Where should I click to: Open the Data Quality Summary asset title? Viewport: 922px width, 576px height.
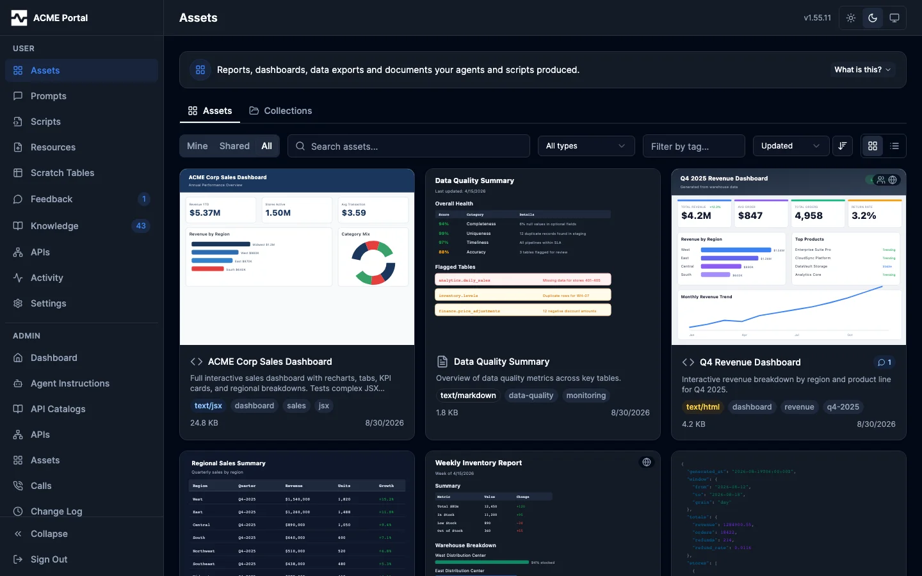501,362
